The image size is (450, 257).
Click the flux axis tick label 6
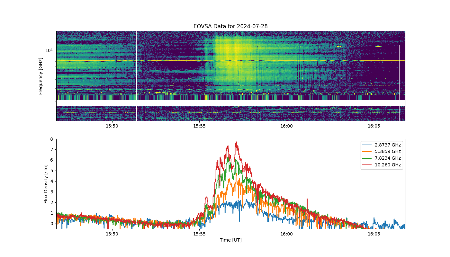[x=51, y=160]
